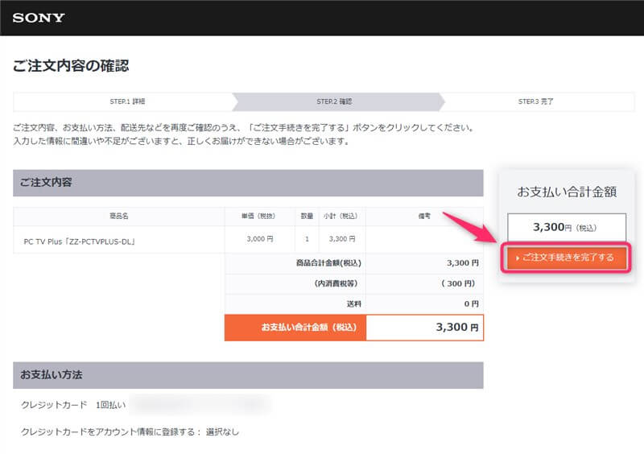Click the ご注文手続きを完了する button
Image resolution: width=644 pixels, height=454 pixels.
pos(567,258)
